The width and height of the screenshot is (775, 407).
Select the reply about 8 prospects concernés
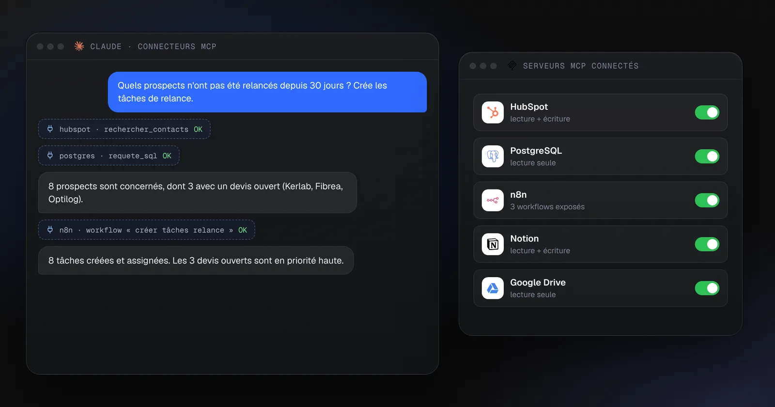(198, 192)
